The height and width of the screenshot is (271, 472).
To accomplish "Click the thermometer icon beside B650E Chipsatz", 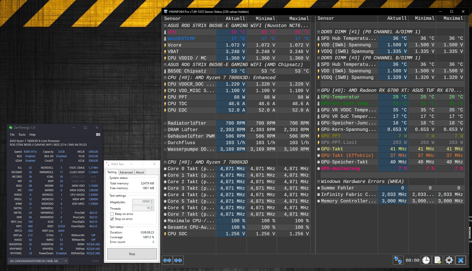I will (x=165, y=71).
